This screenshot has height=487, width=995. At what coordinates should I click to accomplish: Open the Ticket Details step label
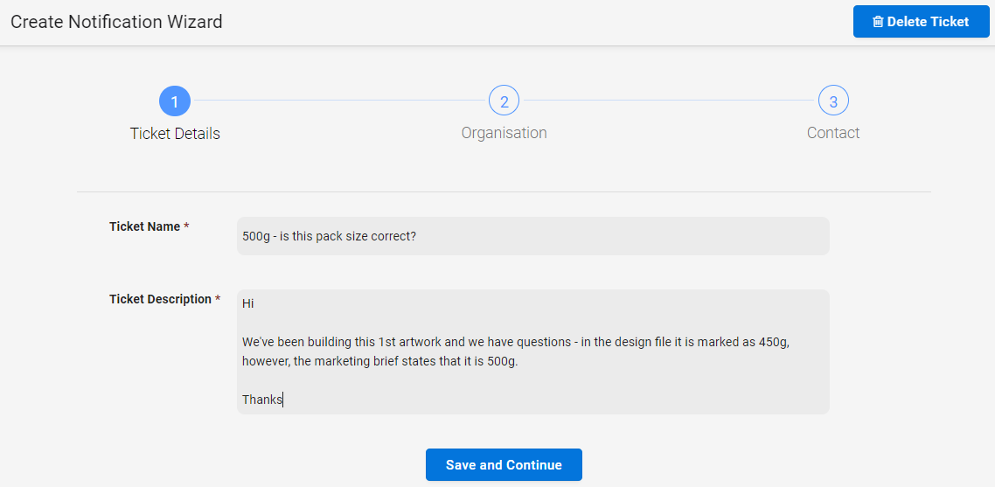click(x=175, y=134)
